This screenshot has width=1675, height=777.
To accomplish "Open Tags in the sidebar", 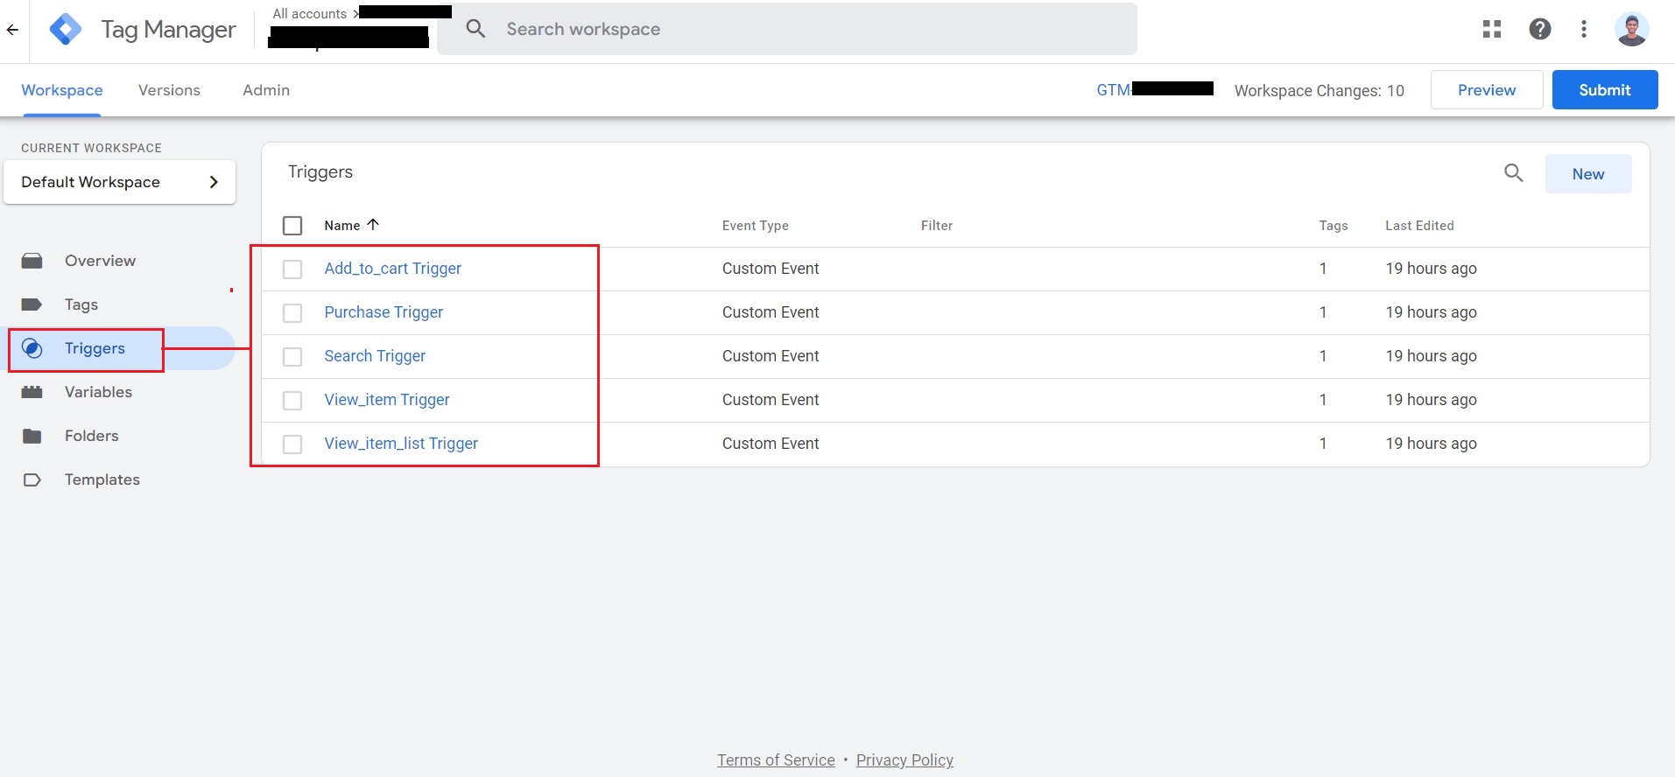I will tap(81, 304).
